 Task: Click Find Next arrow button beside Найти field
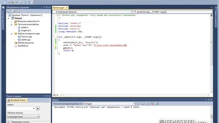tap(38, 108)
